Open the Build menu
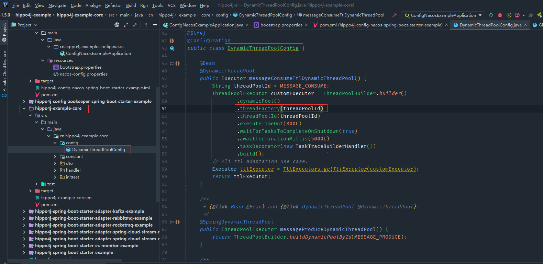The image size is (543, 264). pos(131,5)
